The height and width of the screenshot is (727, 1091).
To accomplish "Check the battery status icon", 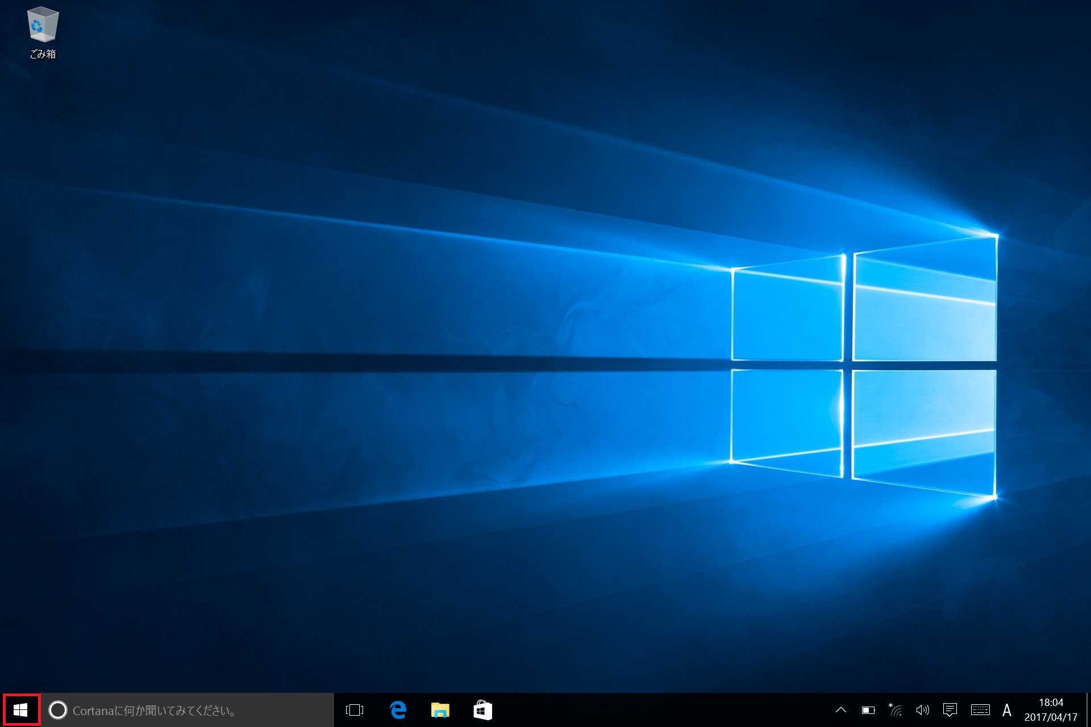I will click(x=868, y=710).
